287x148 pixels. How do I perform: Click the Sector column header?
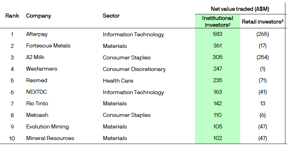[111, 16]
